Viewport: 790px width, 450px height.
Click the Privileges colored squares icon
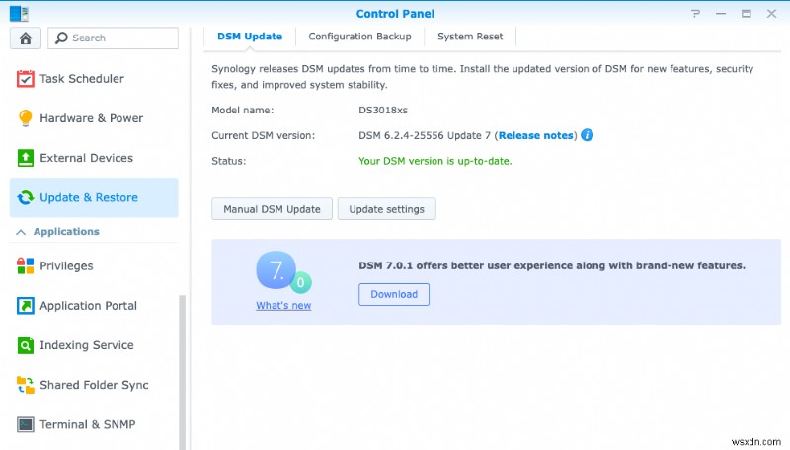(x=26, y=265)
